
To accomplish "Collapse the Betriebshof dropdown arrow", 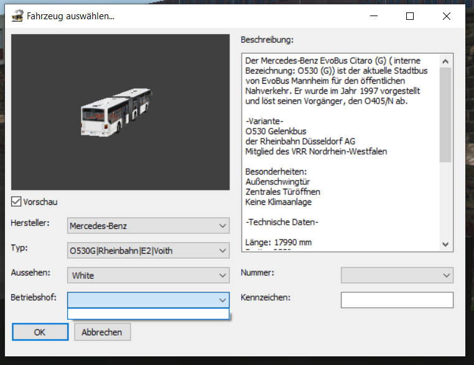I will point(223,300).
